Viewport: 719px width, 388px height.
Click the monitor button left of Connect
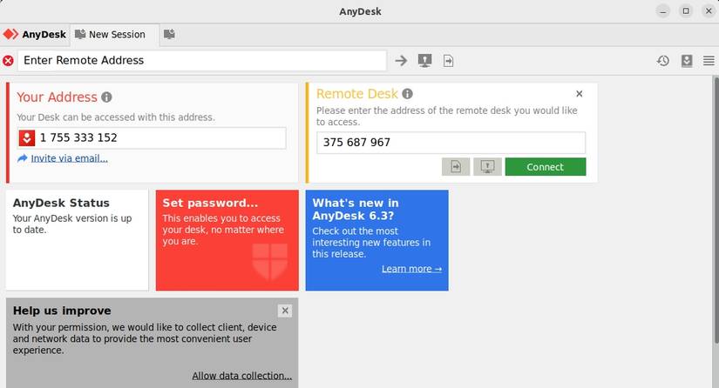point(487,167)
